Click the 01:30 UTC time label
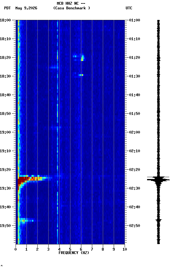 [x=135, y=76]
